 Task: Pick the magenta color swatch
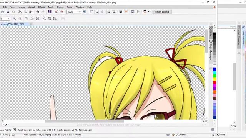point(214,85)
